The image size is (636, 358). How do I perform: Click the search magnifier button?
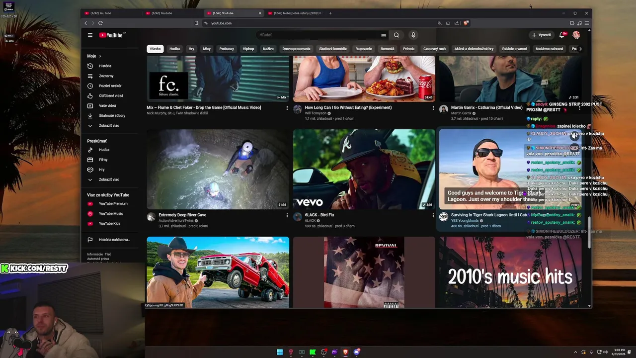[x=396, y=35]
